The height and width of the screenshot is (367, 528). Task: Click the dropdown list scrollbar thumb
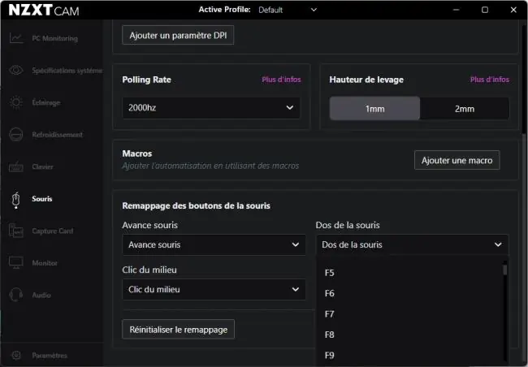(504, 270)
